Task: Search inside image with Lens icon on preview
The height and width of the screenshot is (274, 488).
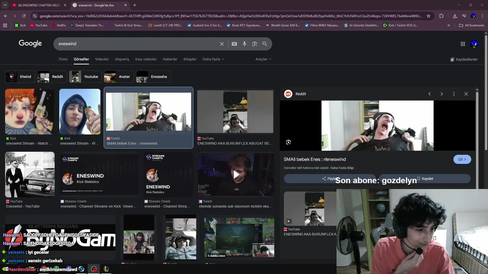Action: point(289,142)
